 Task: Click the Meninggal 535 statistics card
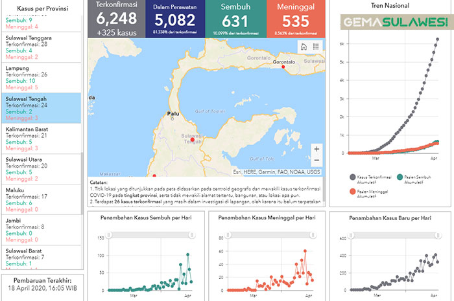point(294,19)
